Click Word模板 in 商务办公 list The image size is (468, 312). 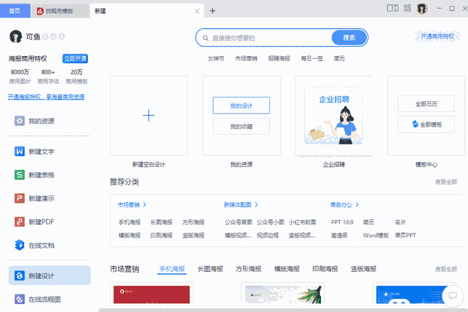coord(376,235)
